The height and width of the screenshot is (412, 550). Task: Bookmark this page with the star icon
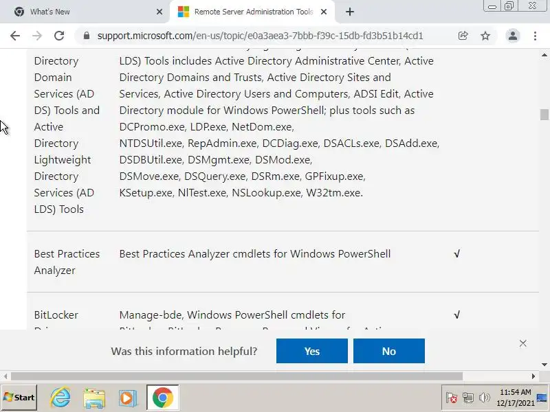tap(485, 36)
